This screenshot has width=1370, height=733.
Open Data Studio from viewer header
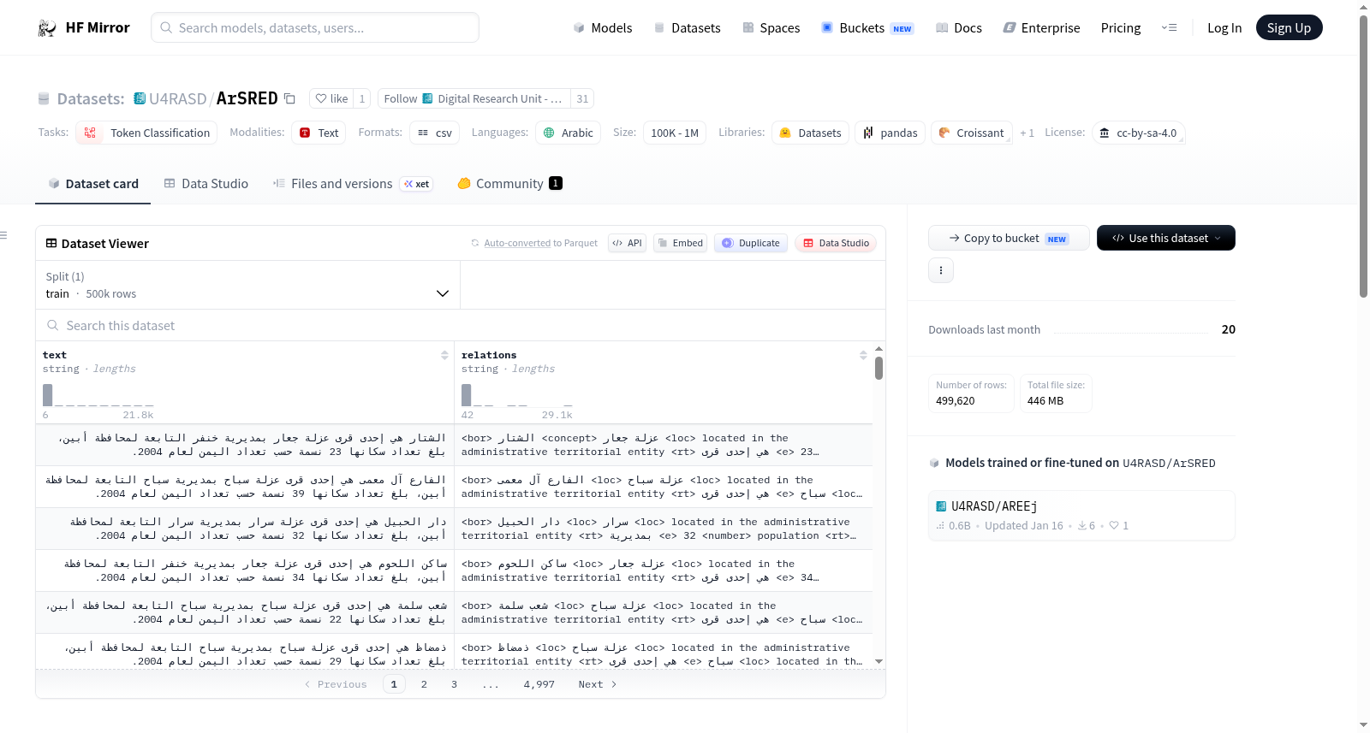tap(836, 243)
